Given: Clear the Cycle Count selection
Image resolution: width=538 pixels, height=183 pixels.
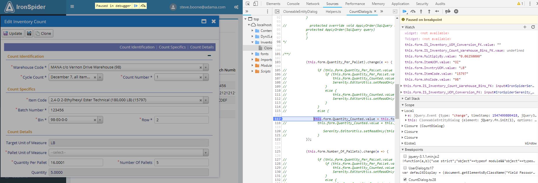Looking at the screenshot, I should [x=95, y=77].
